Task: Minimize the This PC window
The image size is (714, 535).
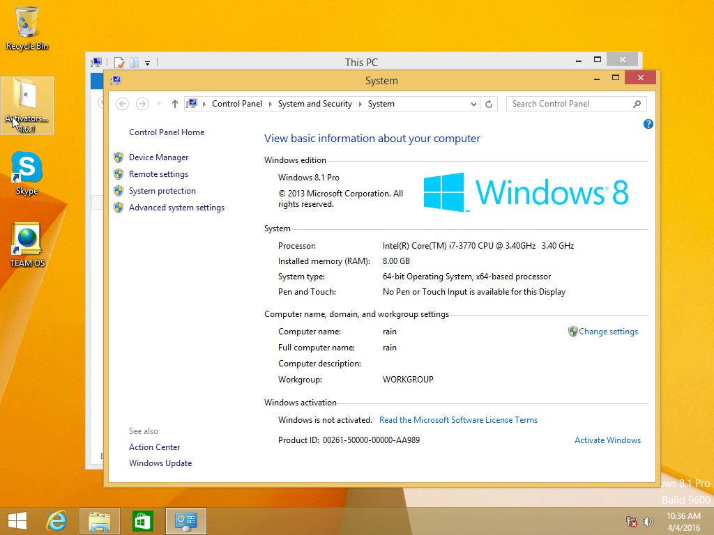Action: click(x=578, y=60)
